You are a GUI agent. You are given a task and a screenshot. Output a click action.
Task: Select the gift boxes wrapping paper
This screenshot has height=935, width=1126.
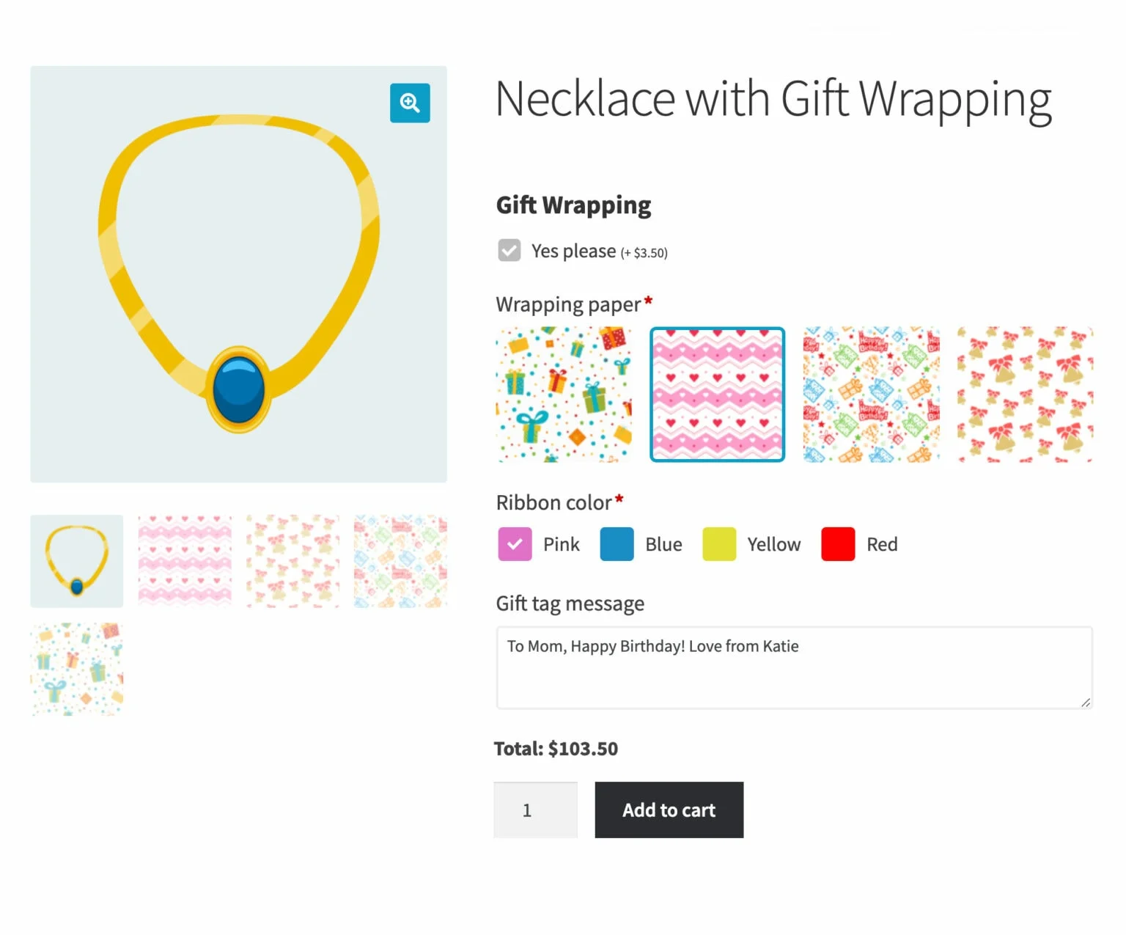[x=564, y=395]
